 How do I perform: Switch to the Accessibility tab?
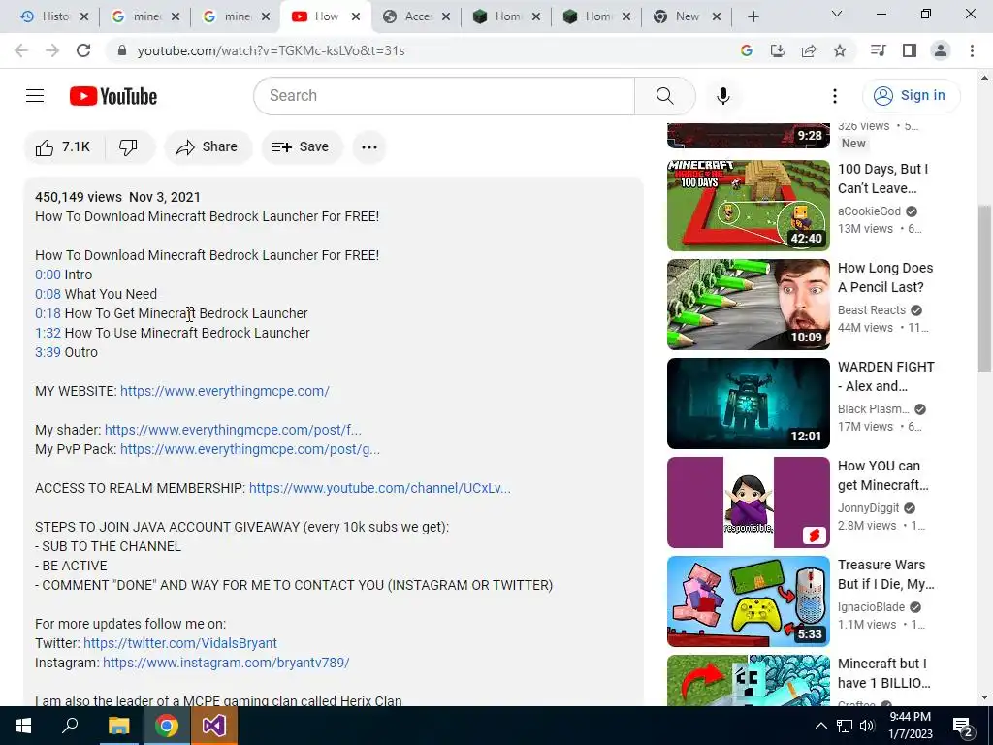417,16
